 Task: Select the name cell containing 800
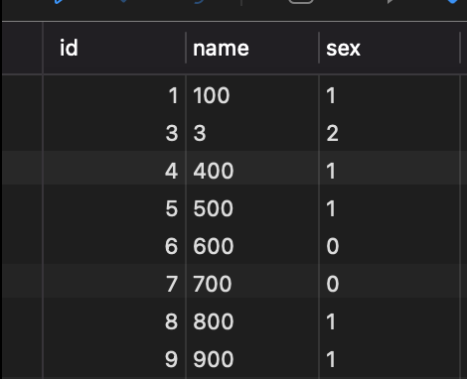(x=252, y=321)
